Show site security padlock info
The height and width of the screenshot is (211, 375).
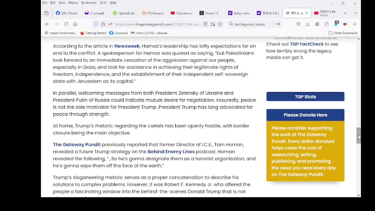coord(103,24)
